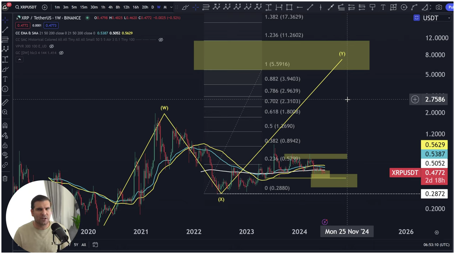Collapse the indicator legend arrow
The width and height of the screenshot is (455, 254).
[x=20, y=60]
